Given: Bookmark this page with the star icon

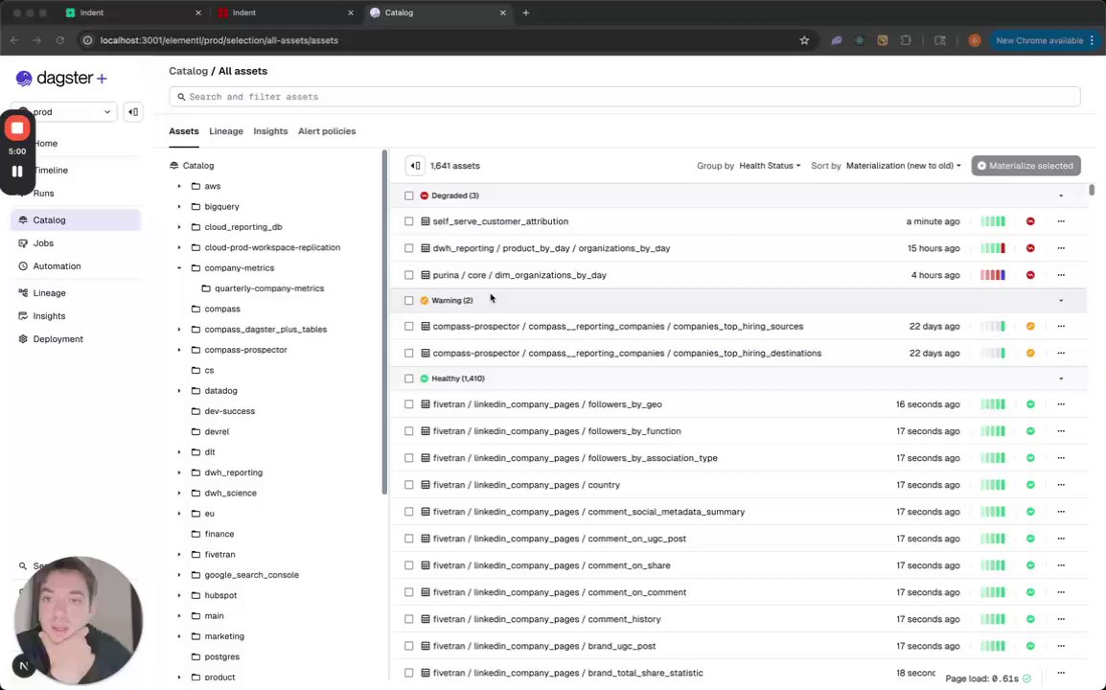Looking at the screenshot, I should click(804, 40).
